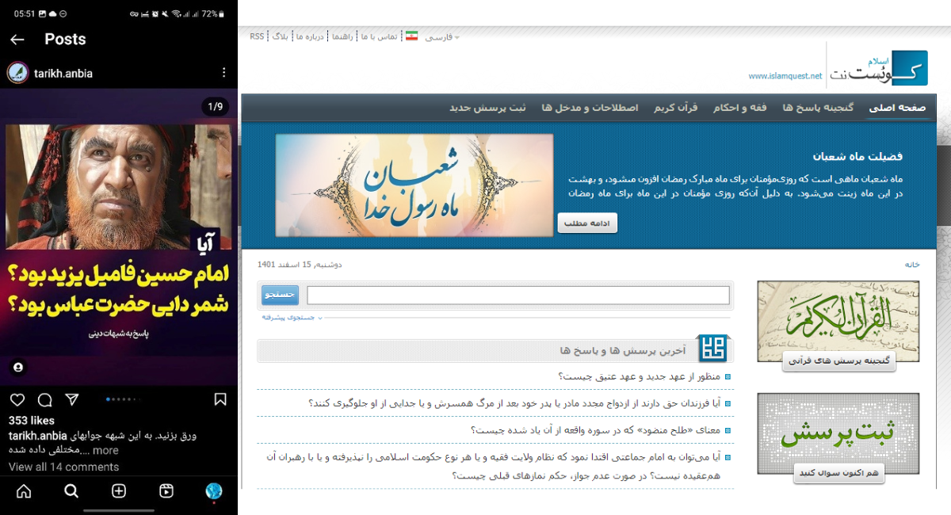951x515 pixels.
Task: Tap the Instagram post image of امام حسین
Action: point(119,238)
